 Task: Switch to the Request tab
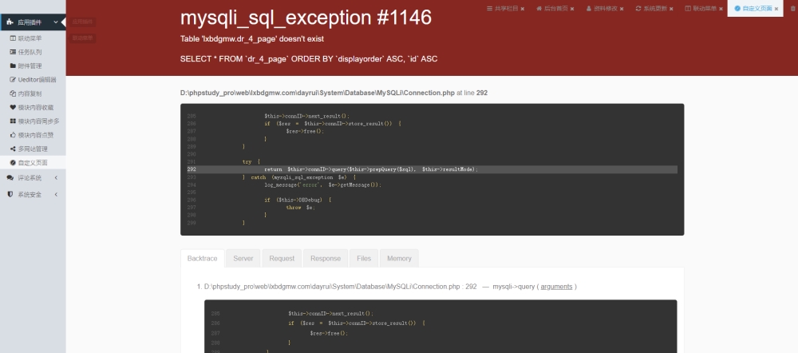(x=282, y=258)
